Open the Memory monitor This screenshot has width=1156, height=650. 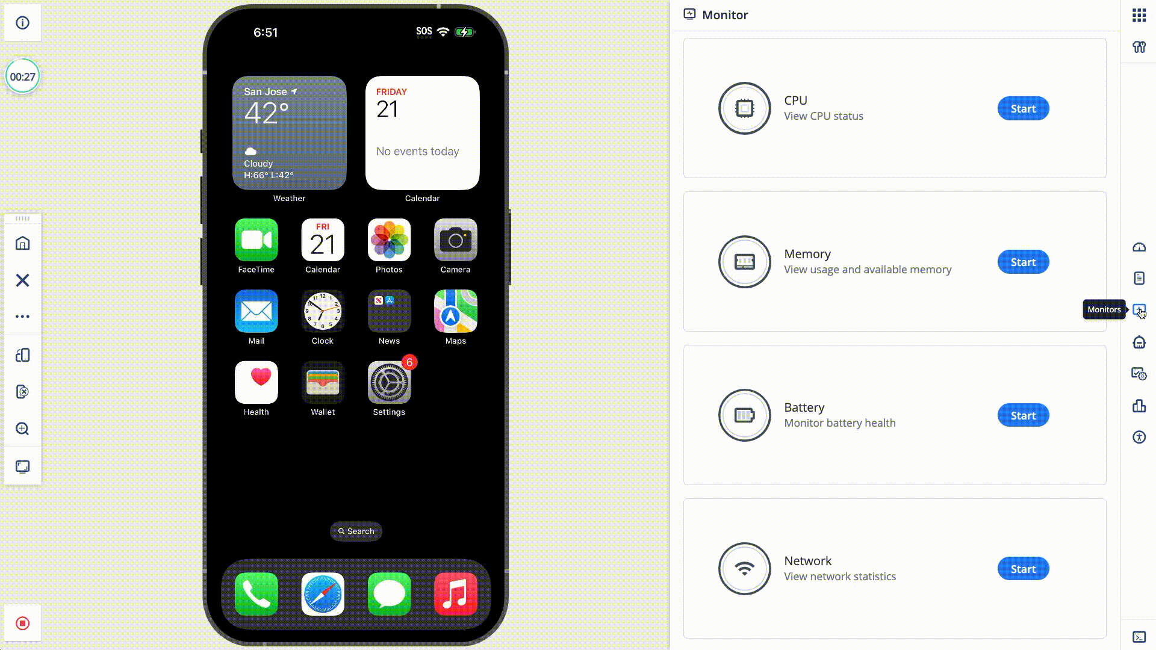pyautogui.click(x=1024, y=261)
